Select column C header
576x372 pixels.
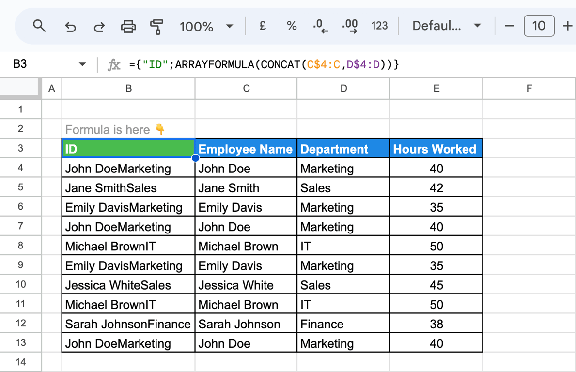tap(246, 88)
